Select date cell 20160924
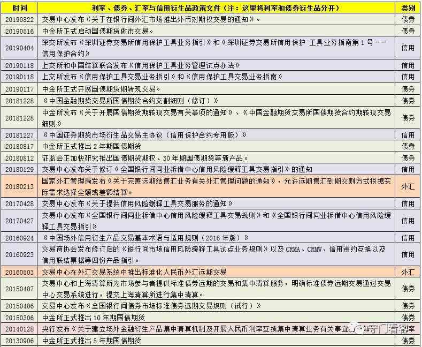The image size is (422, 347). click(19, 238)
